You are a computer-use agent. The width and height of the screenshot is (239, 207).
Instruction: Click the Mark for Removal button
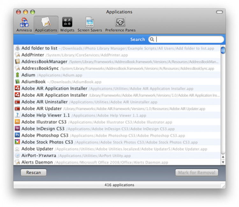[x=197, y=173]
